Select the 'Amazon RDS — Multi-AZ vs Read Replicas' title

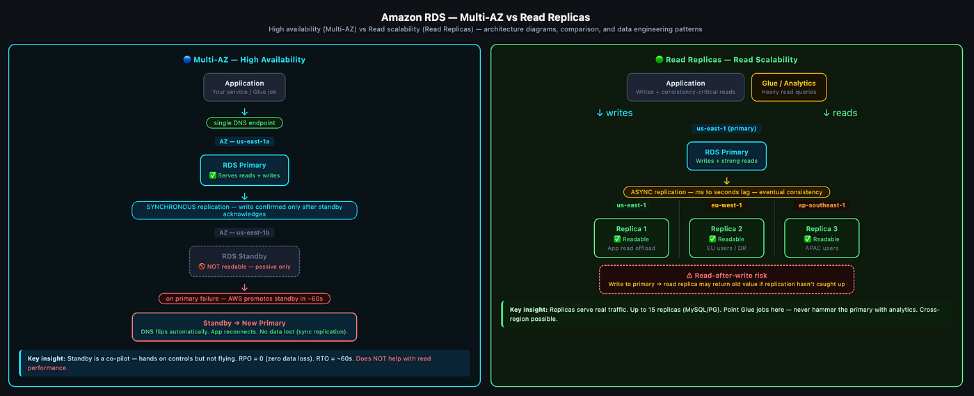(486, 17)
